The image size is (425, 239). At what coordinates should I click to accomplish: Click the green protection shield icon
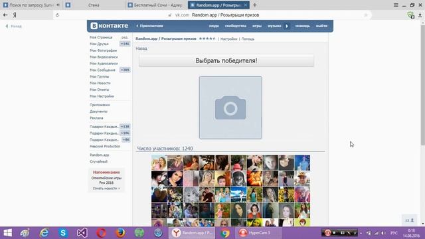point(411,15)
